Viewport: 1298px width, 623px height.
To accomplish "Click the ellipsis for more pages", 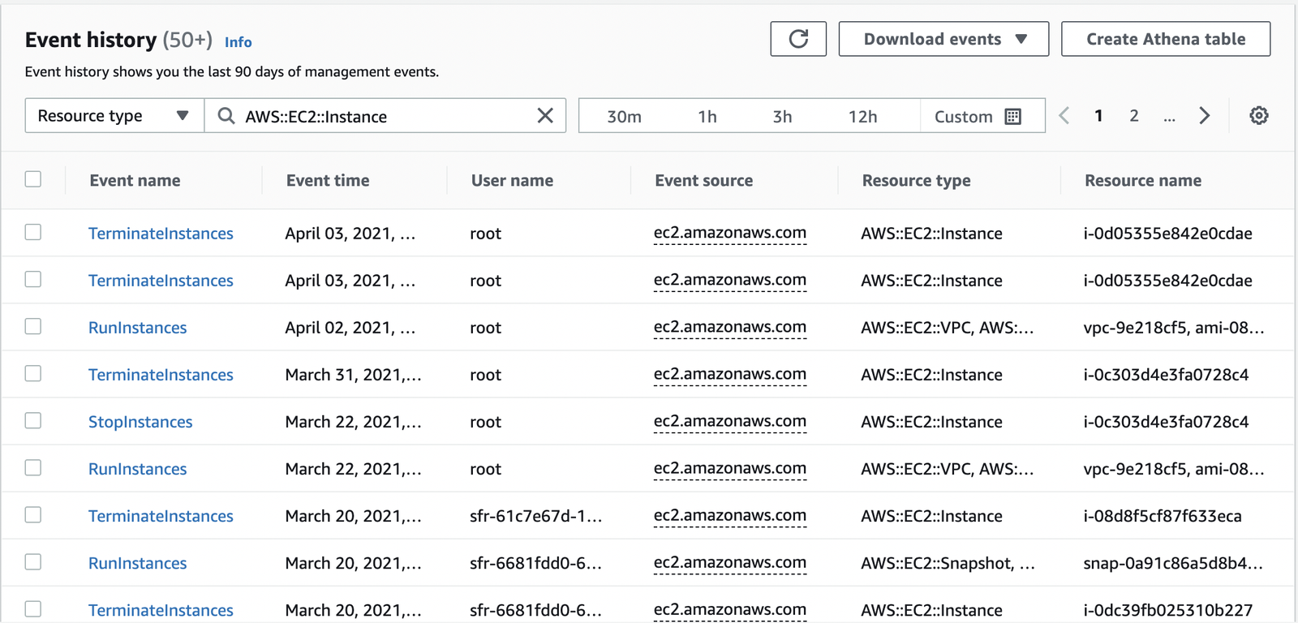I will pos(1169,117).
